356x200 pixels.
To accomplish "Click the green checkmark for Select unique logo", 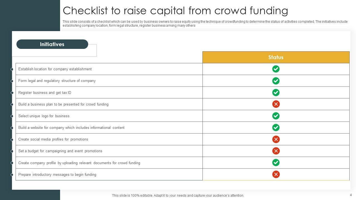I will pyautogui.click(x=276, y=116).
